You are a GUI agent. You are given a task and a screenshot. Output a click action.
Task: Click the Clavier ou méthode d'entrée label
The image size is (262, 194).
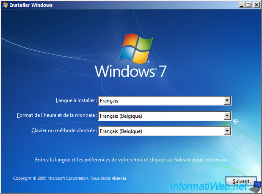[x=64, y=130]
